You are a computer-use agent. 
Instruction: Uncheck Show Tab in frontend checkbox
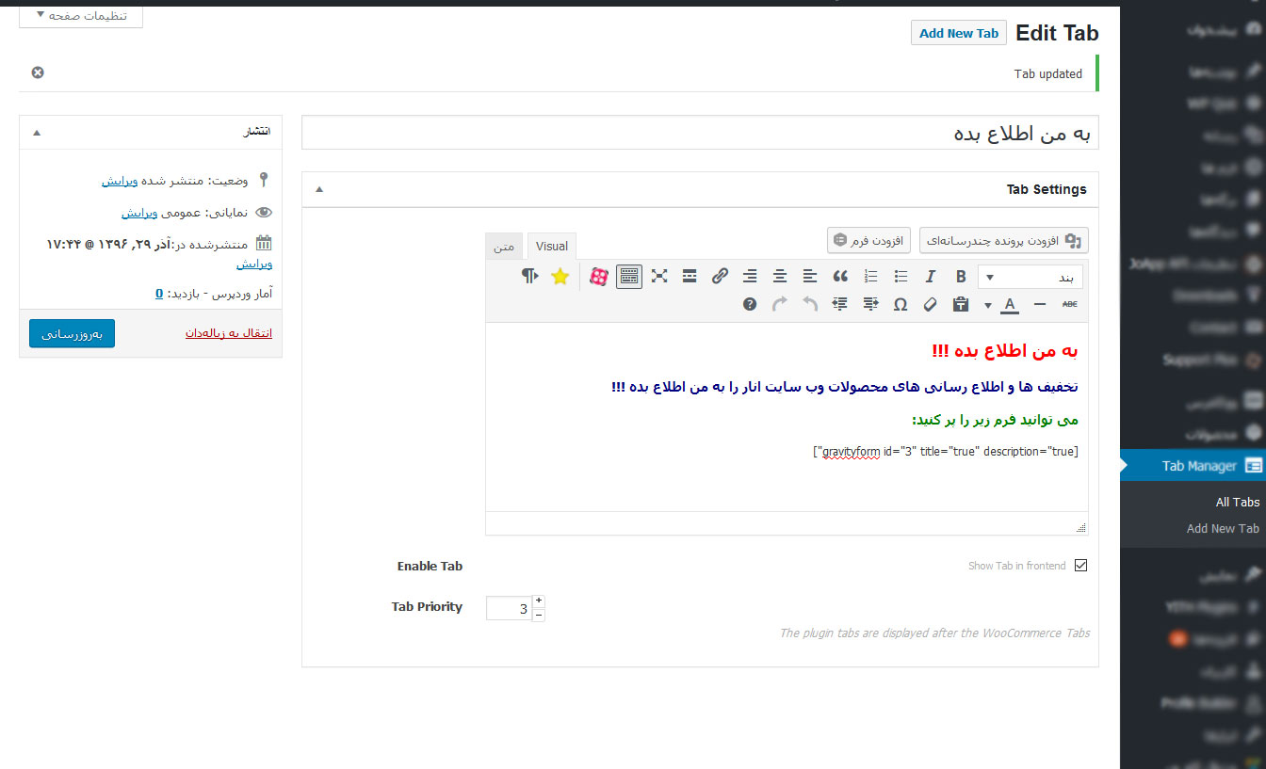(x=1080, y=566)
